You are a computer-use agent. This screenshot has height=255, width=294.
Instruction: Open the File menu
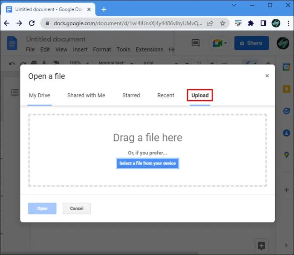point(30,49)
